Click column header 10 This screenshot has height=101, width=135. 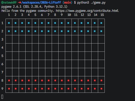click(x=69, y=15)
